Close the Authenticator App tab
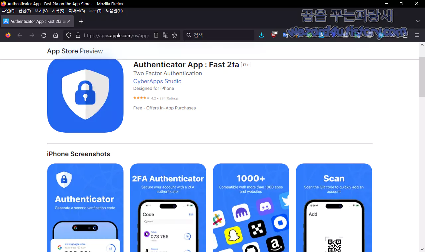The width and height of the screenshot is (425, 252). (69, 21)
